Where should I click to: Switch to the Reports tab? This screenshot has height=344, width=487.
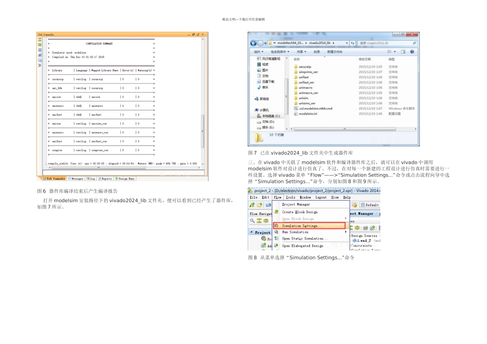pos(105,179)
